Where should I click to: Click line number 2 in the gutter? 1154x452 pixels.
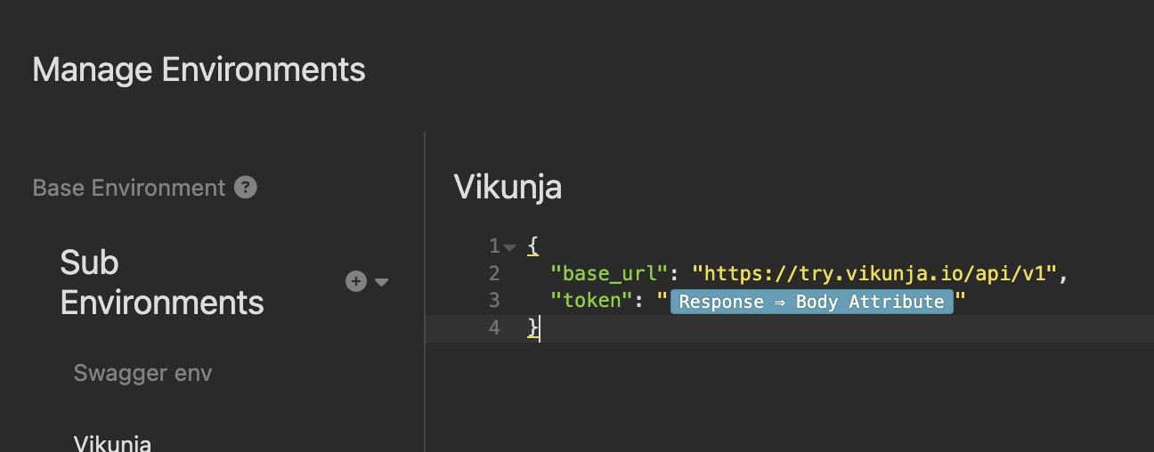click(494, 273)
